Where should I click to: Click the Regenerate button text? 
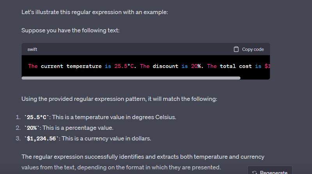tap(273, 172)
